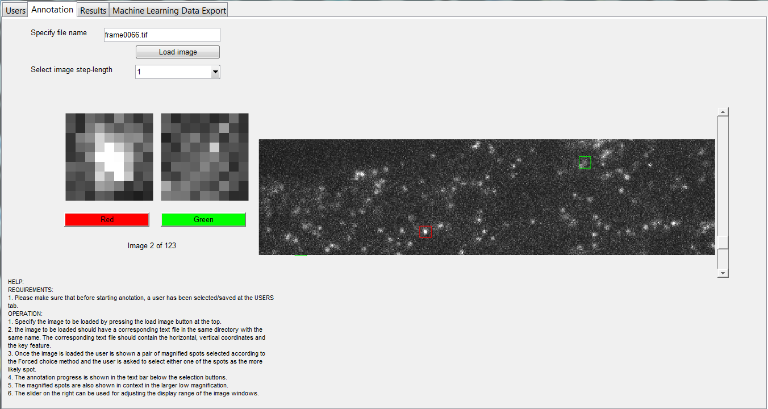Image resolution: width=768 pixels, height=409 pixels.
Task: Click the 'OPERATION:' heading text
Action: click(x=25, y=314)
